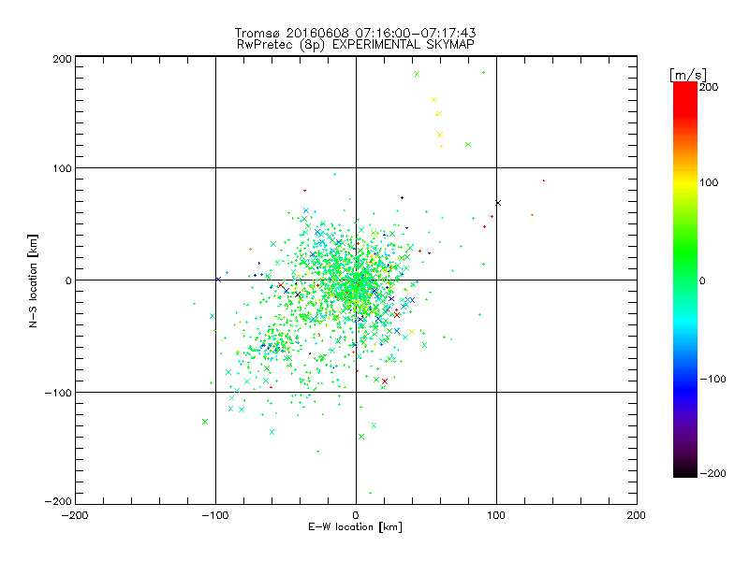The height and width of the screenshot is (561, 749).
Task: Click the x-axis tick label 200
Action: (x=637, y=515)
